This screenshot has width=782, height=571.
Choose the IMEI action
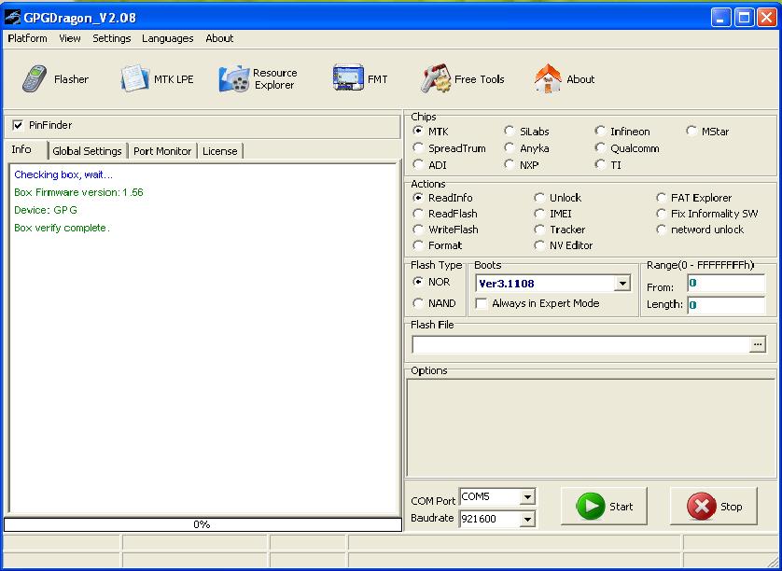click(539, 214)
